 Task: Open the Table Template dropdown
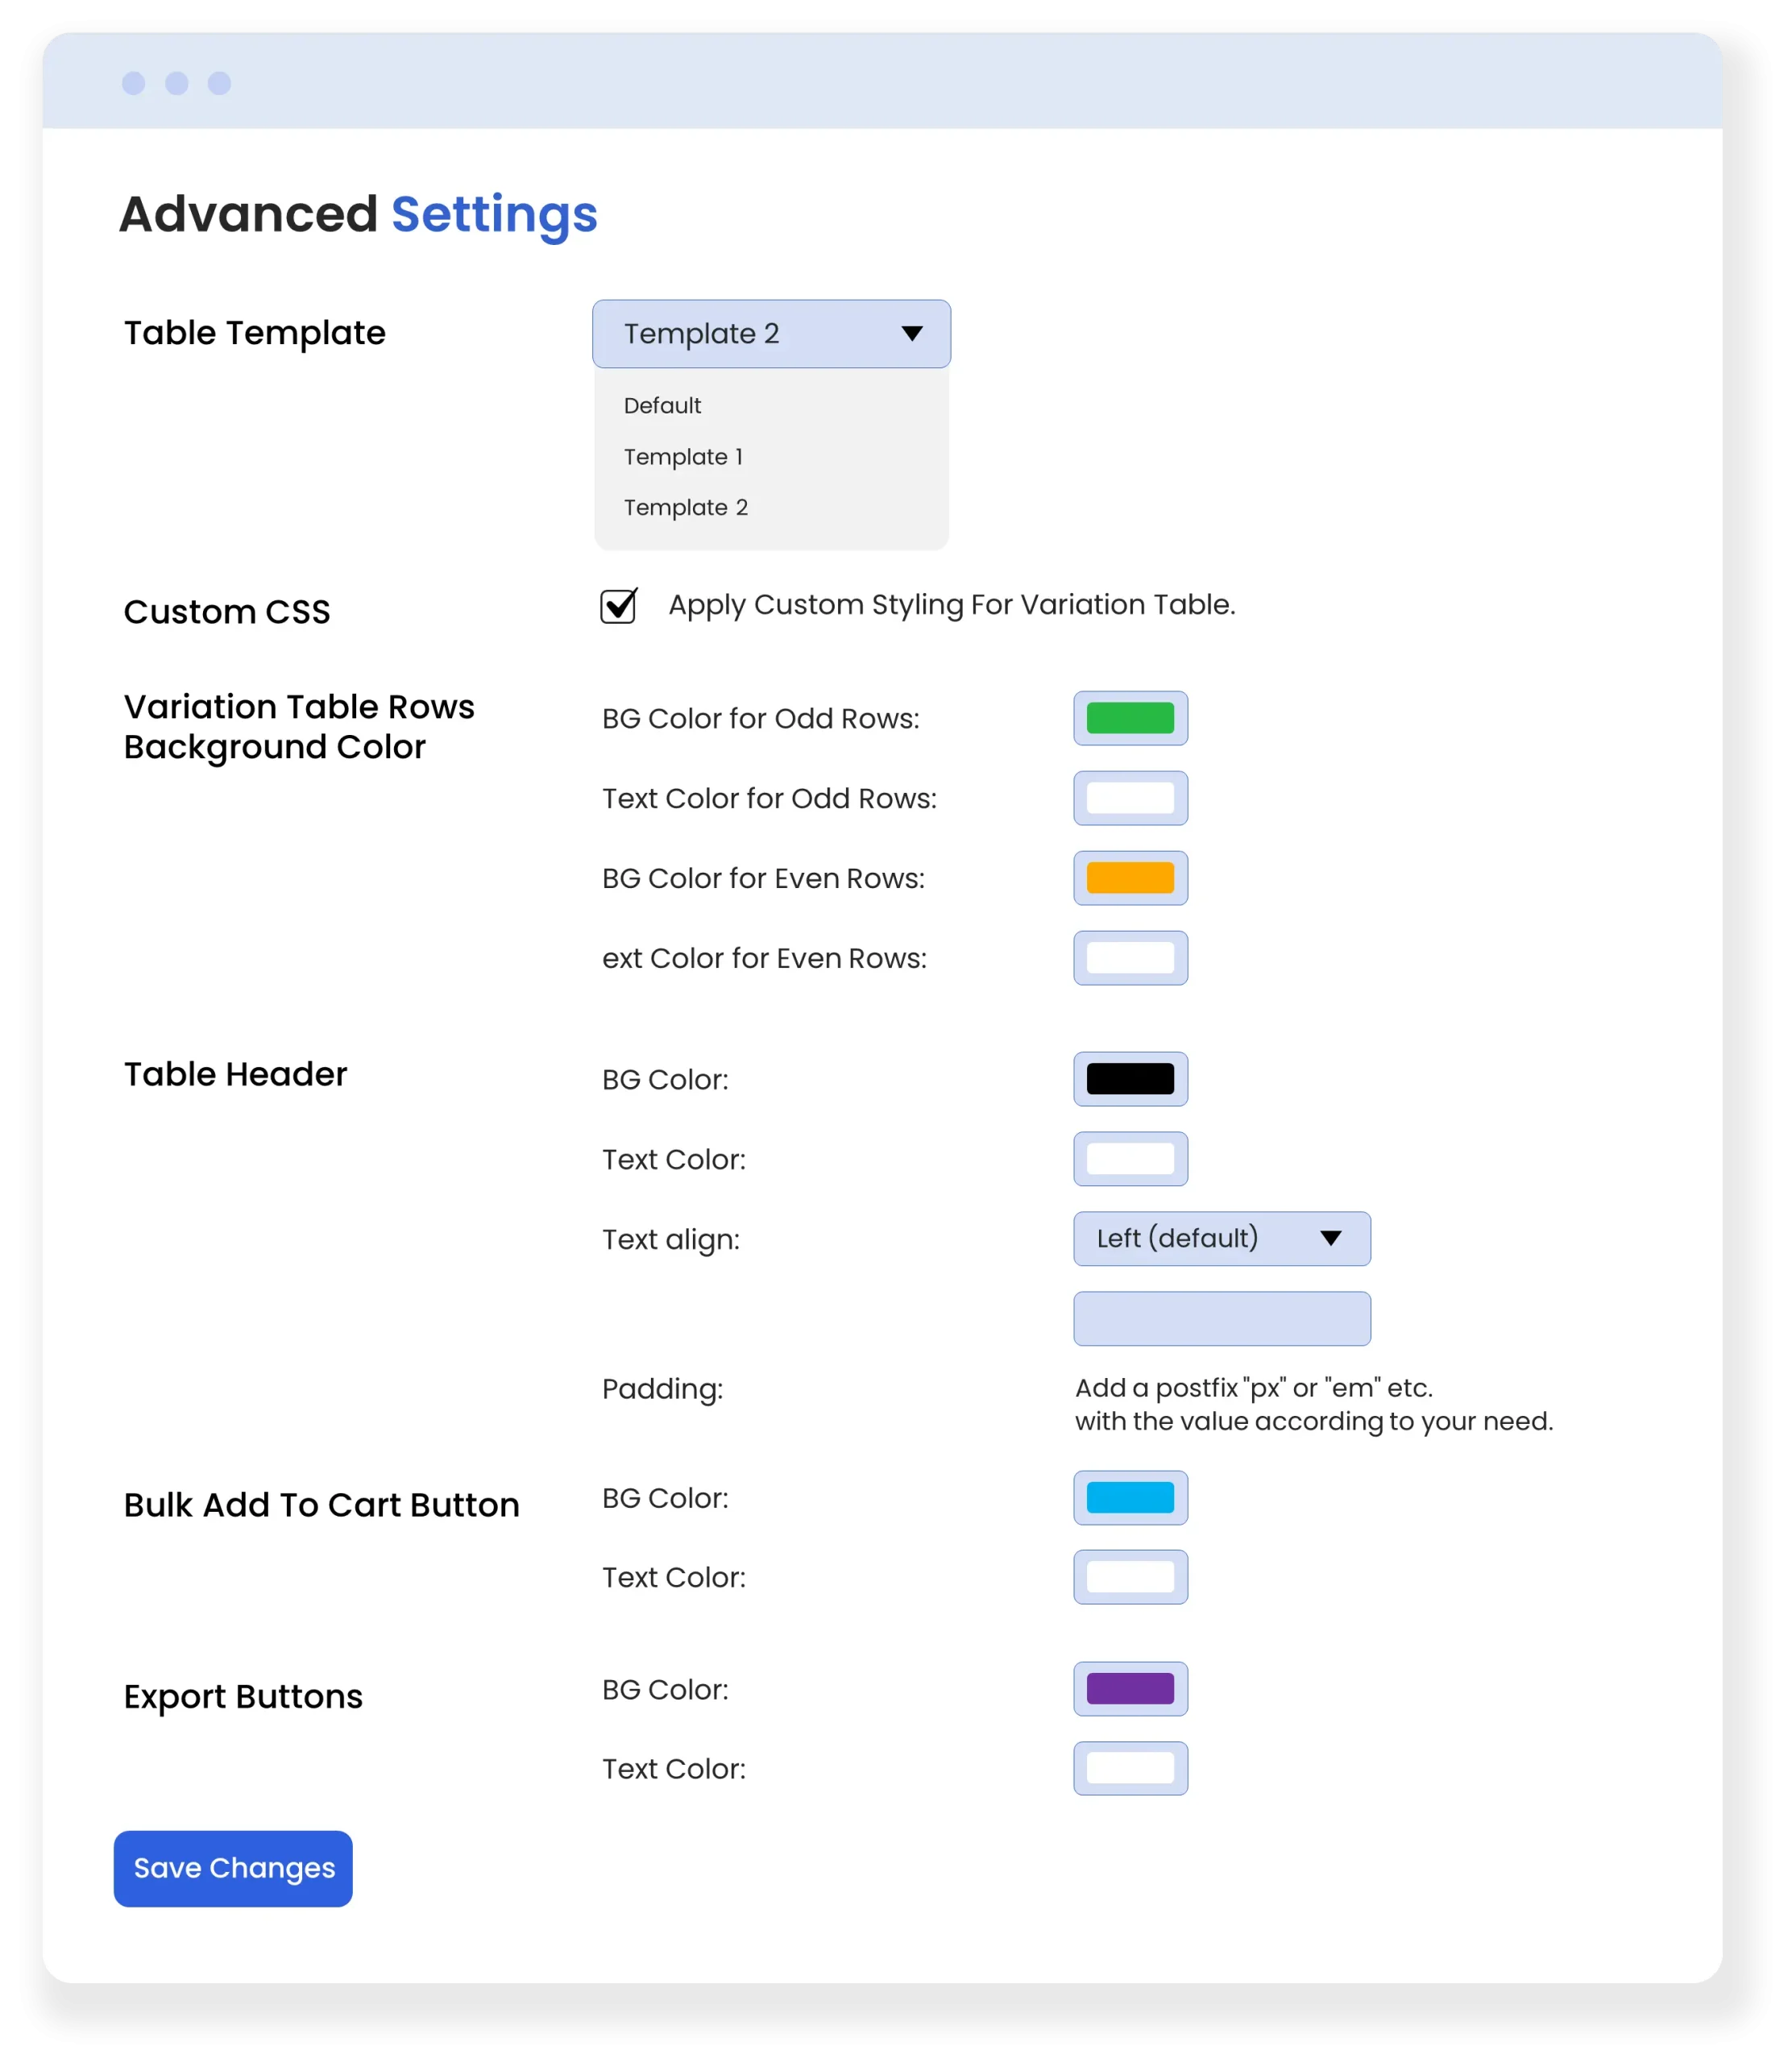[770, 334]
